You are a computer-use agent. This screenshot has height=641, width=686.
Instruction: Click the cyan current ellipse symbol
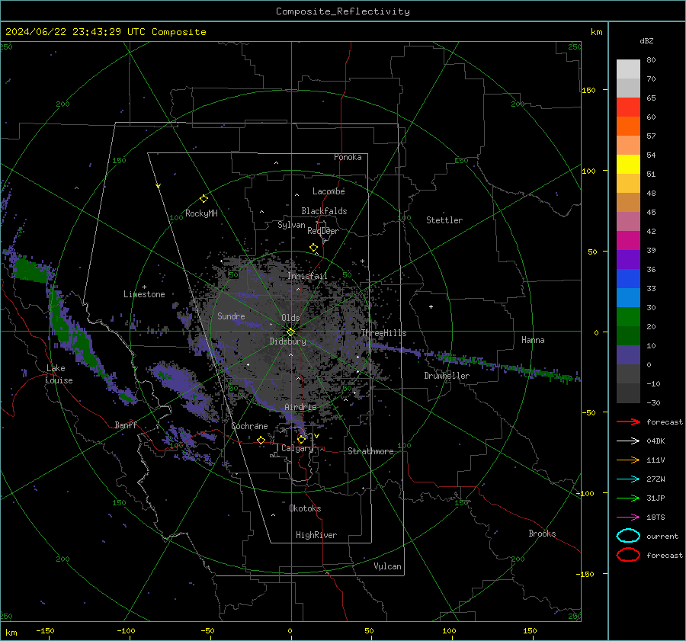628,536
